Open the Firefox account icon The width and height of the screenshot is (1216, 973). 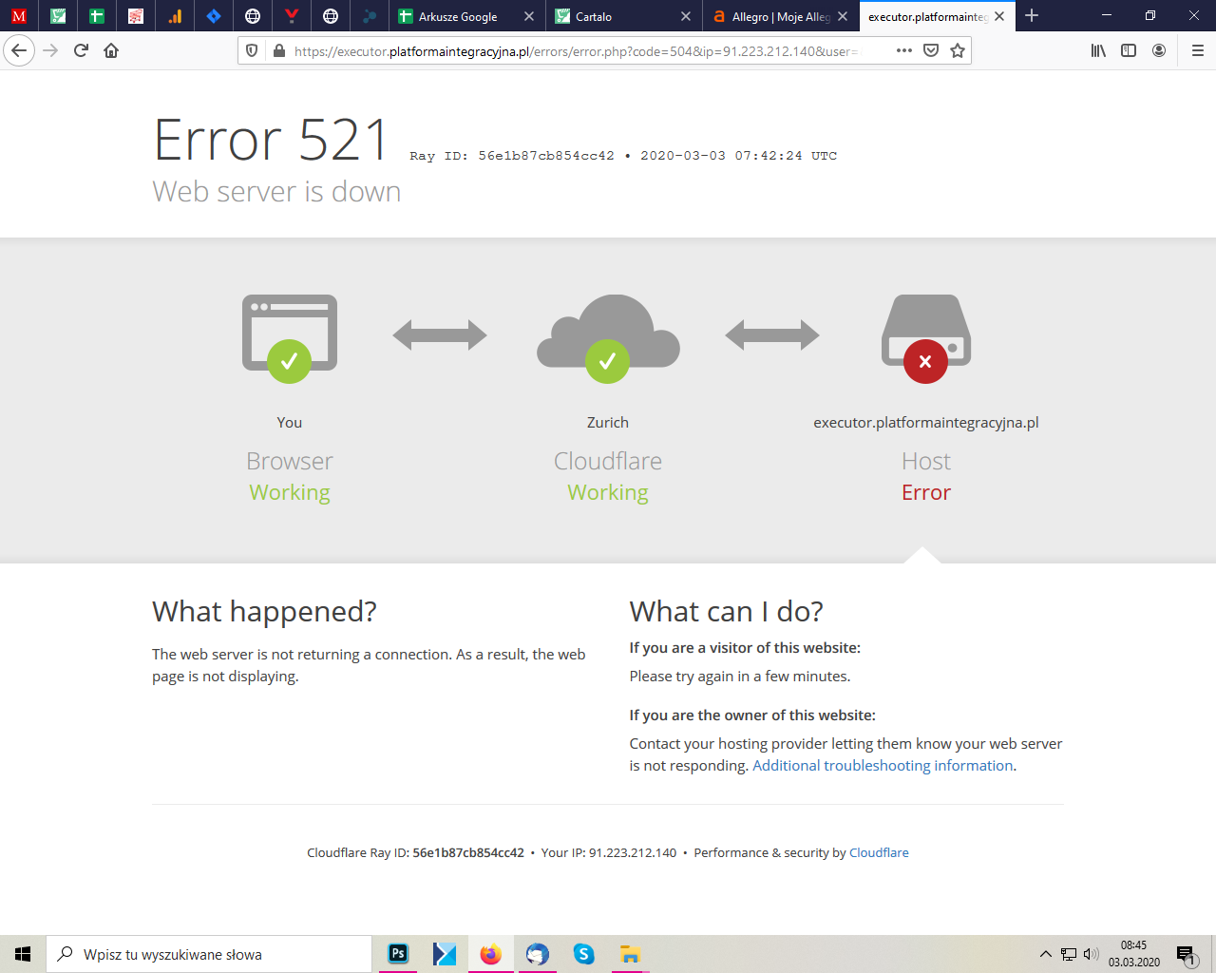click(1159, 50)
